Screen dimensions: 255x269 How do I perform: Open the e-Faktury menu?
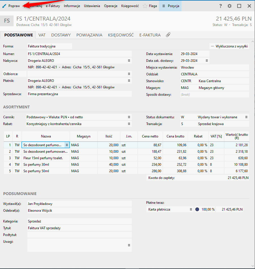53,6
